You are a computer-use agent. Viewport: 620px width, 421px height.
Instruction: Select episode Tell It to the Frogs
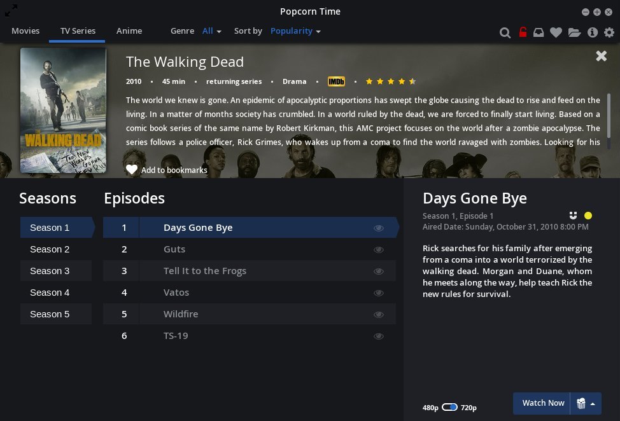click(x=250, y=271)
